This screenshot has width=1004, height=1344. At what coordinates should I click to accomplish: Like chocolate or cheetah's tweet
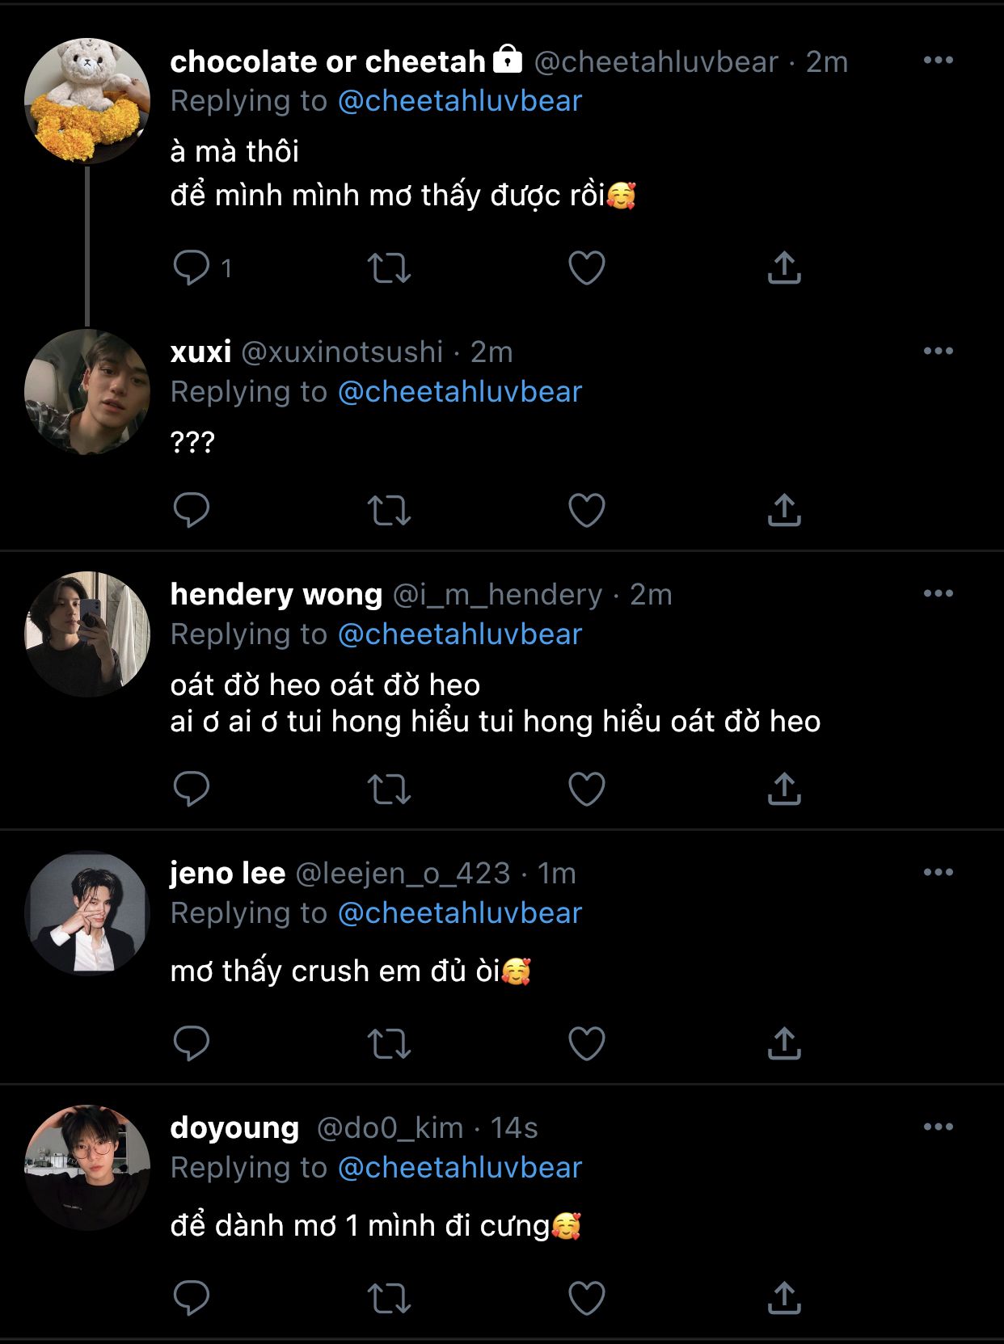click(x=587, y=268)
